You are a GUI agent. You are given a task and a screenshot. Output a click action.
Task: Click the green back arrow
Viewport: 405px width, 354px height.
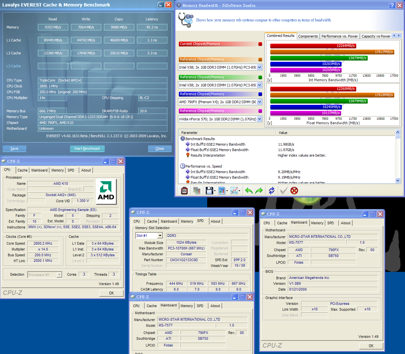click(249, 191)
